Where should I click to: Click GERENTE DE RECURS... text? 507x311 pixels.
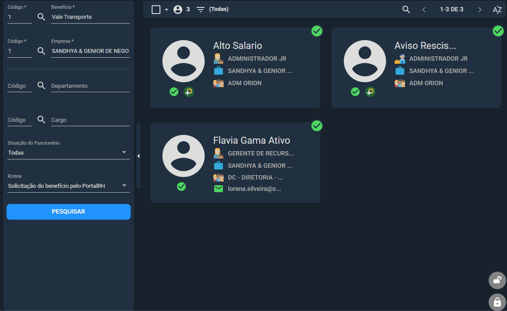pyautogui.click(x=261, y=153)
